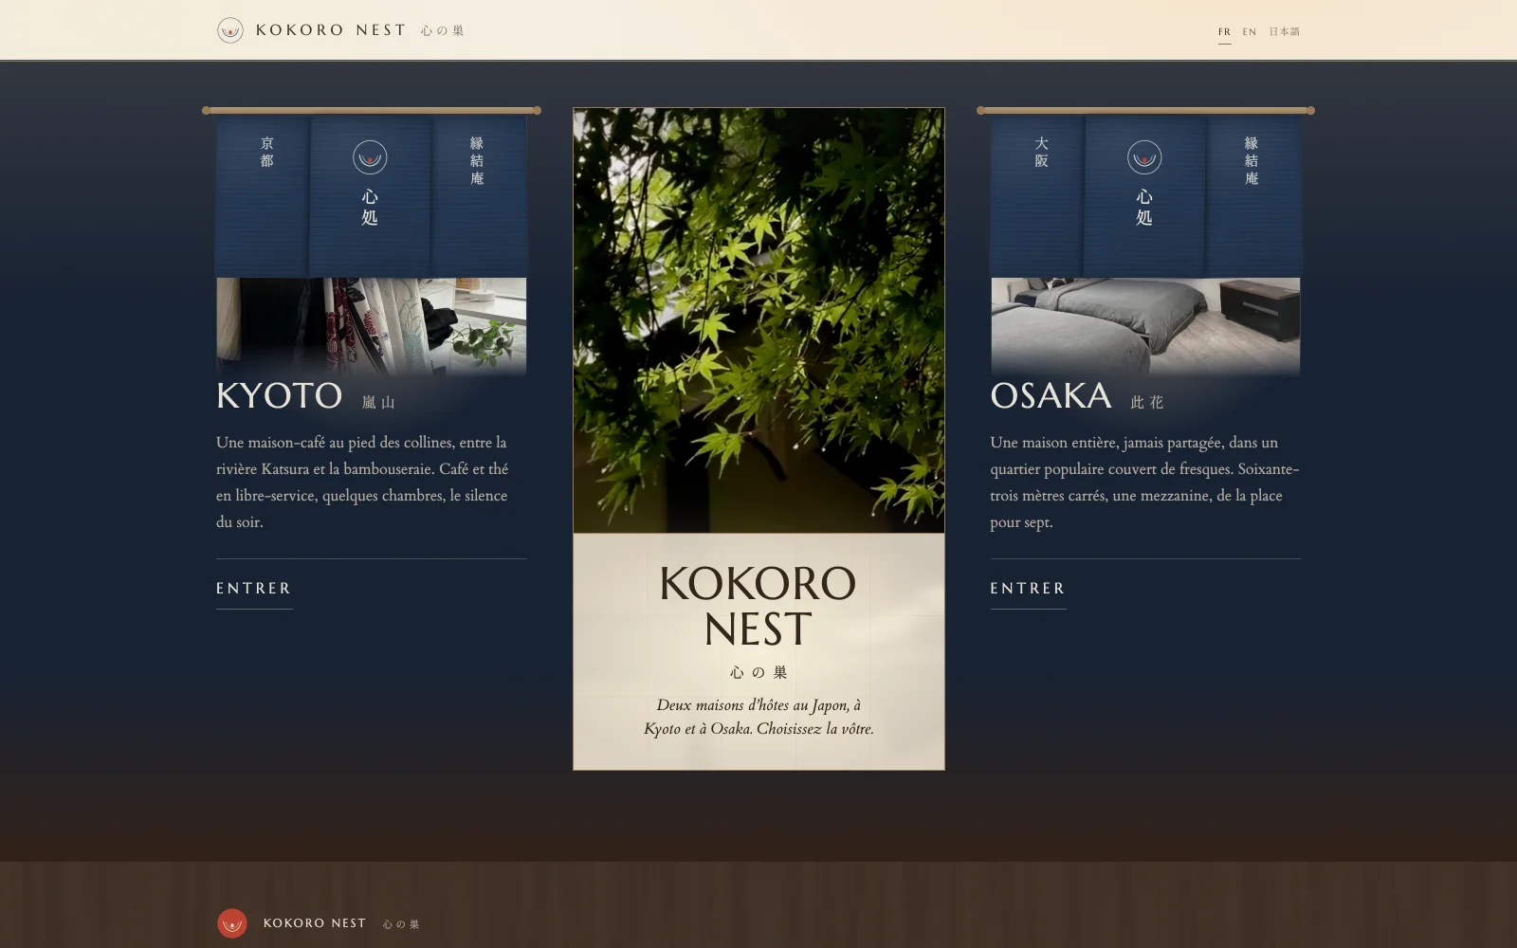This screenshot has width=1517, height=948.
Task: Click the 大阪 text on the right curtain
Action: [x=1041, y=152]
